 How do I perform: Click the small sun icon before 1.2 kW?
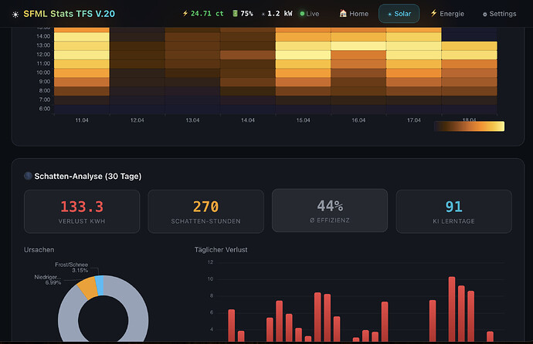pos(263,14)
